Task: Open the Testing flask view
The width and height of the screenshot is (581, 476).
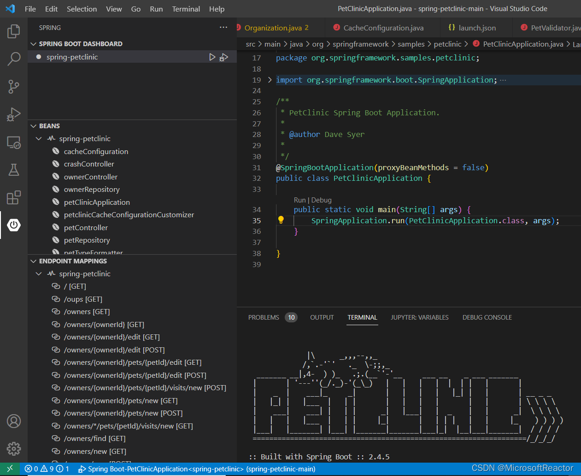Action: 14,170
